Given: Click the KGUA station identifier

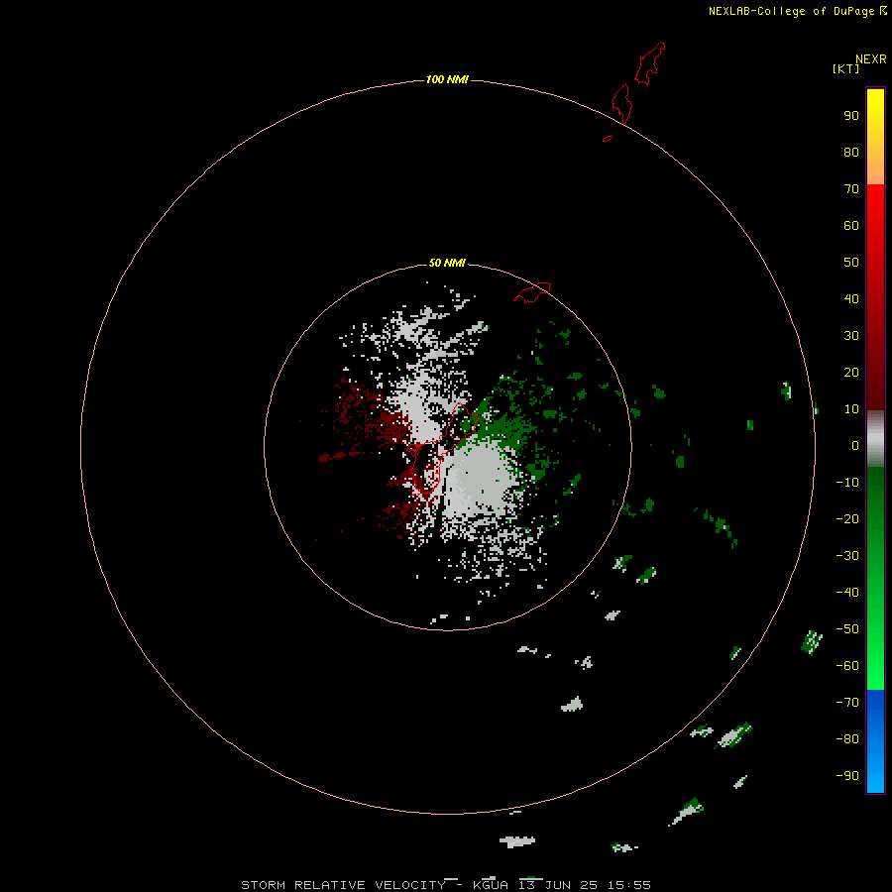Looking at the screenshot, I should (x=490, y=885).
